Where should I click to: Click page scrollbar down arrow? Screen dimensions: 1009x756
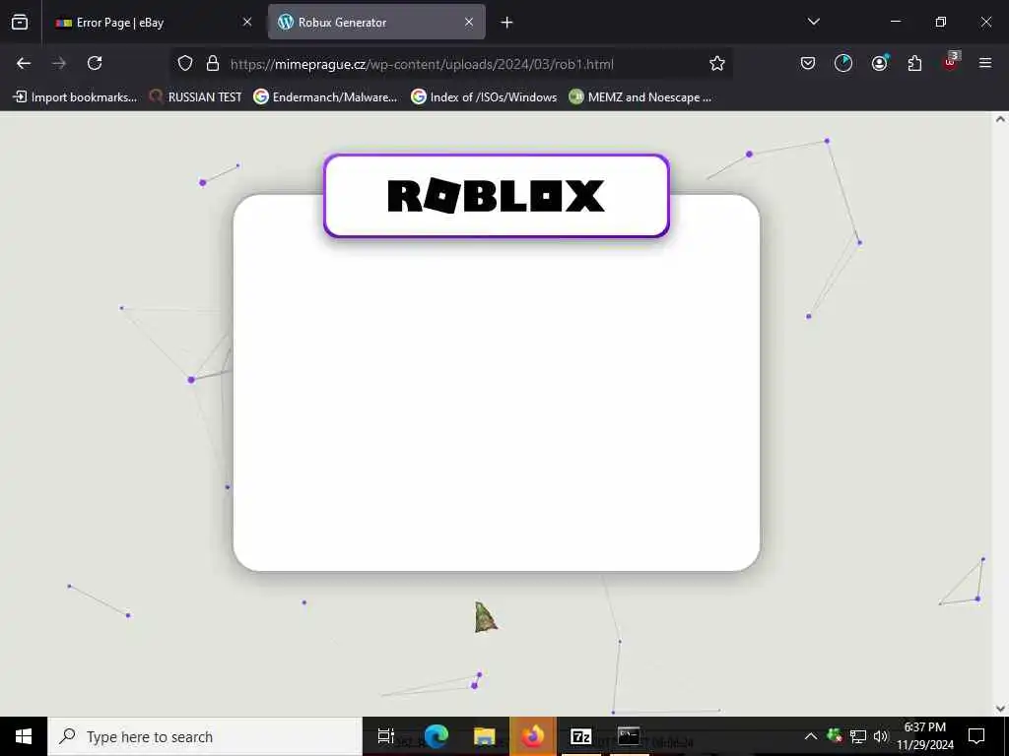pos(1000,709)
